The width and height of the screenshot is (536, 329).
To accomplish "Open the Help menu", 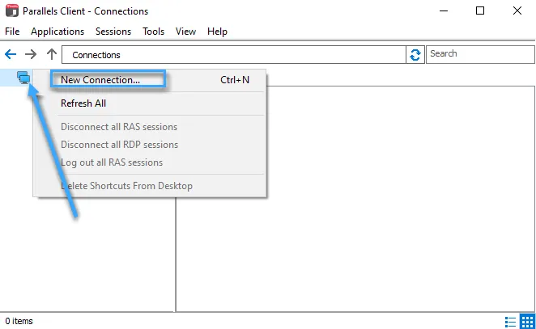I will point(217,32).
